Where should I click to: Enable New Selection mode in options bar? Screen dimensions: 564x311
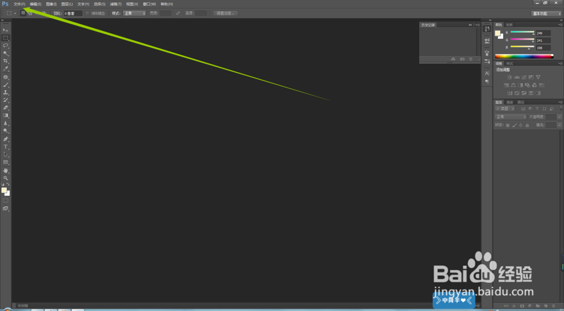tap(23, 13)
